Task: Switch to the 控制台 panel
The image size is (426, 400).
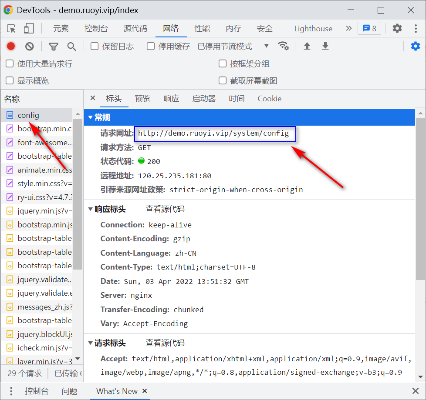Action: pyautogui.click(x=96, y=28)
